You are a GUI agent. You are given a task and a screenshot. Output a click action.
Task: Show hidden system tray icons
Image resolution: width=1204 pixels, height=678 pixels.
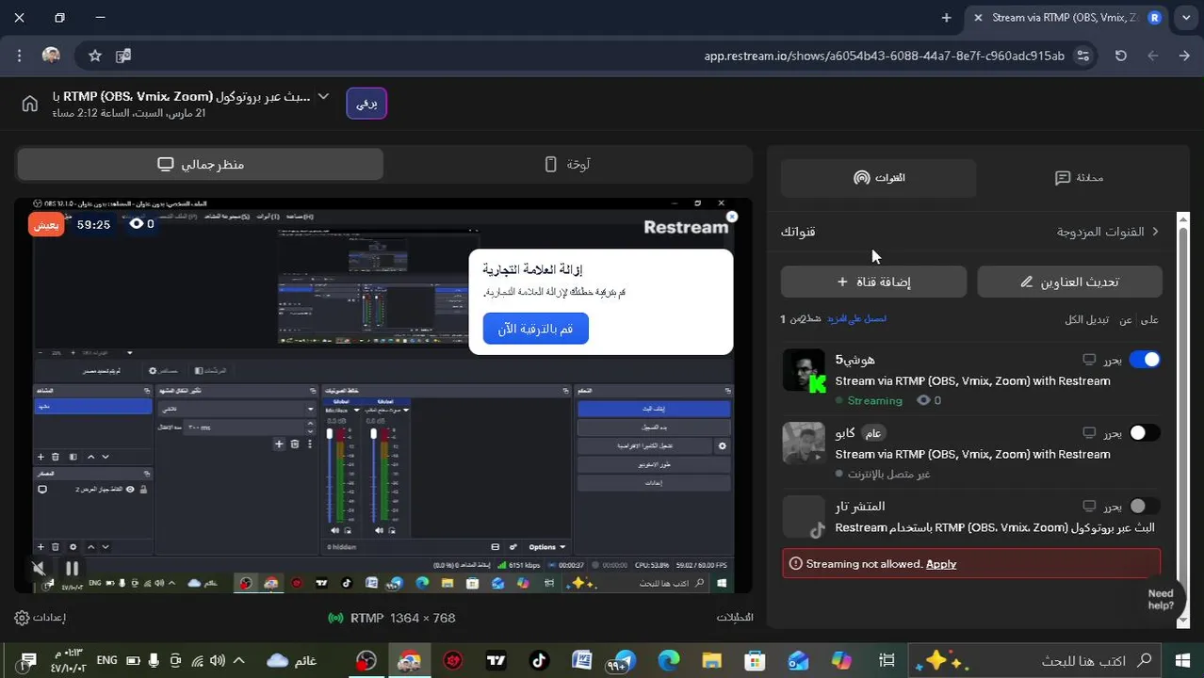point(239,661)
